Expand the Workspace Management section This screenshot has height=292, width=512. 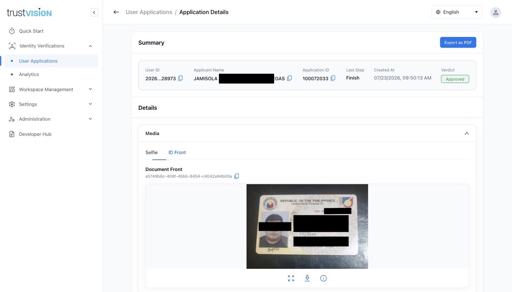(90, 89)
